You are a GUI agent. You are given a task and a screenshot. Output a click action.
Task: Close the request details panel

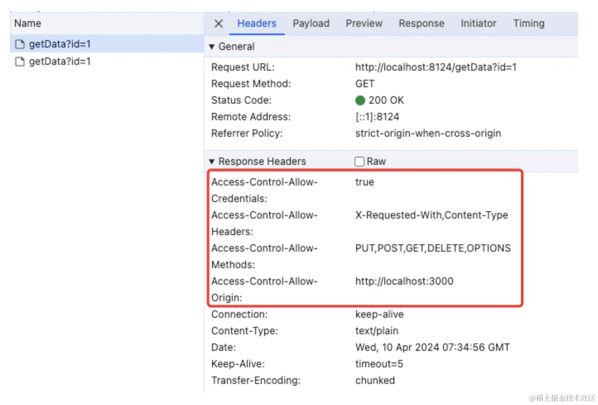(x=219, y=24)
